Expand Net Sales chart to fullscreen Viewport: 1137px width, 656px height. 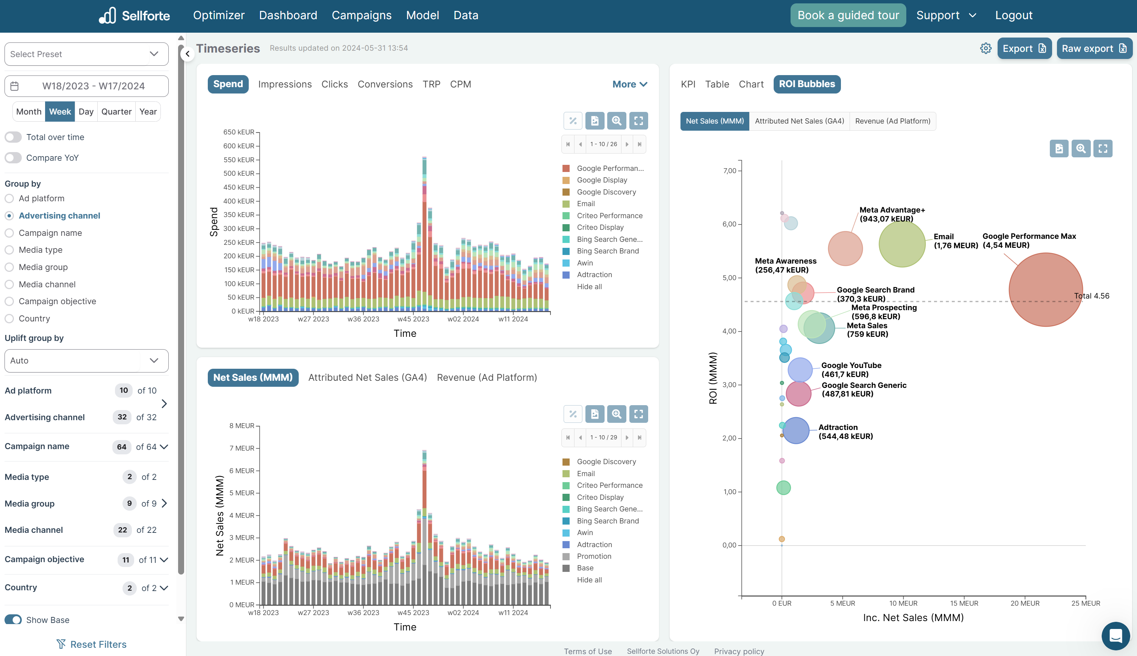tap(638, 413)
